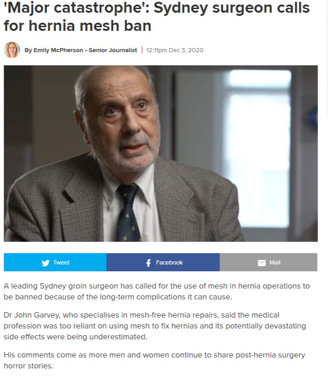The width and height of the screenshot is (328, 377).
Task: Click the Twitter bird icon
Action: tap(45, 263)
